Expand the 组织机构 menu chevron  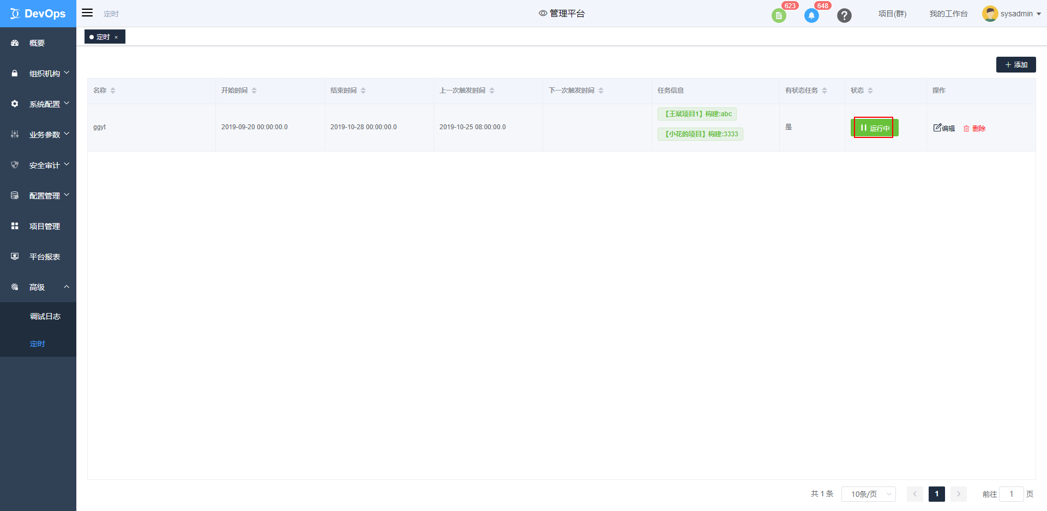pos(67,72)
